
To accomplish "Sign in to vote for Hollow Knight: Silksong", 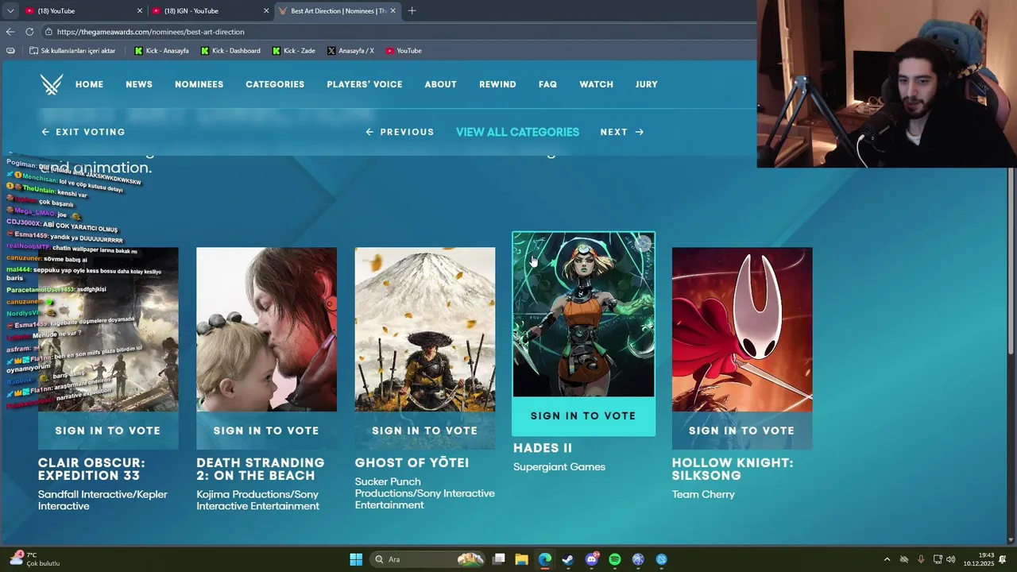I will coord(742,431).
